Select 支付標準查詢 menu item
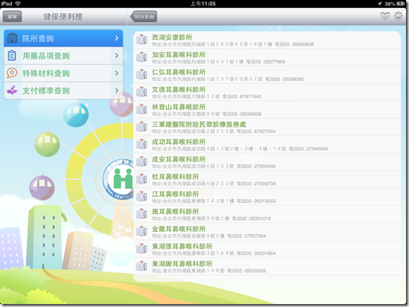This screenshot has width=409, height=307. click(x=63, y=91)
